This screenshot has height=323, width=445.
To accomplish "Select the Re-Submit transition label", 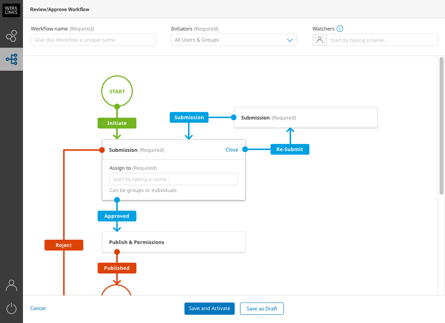I will pos(290,149).
